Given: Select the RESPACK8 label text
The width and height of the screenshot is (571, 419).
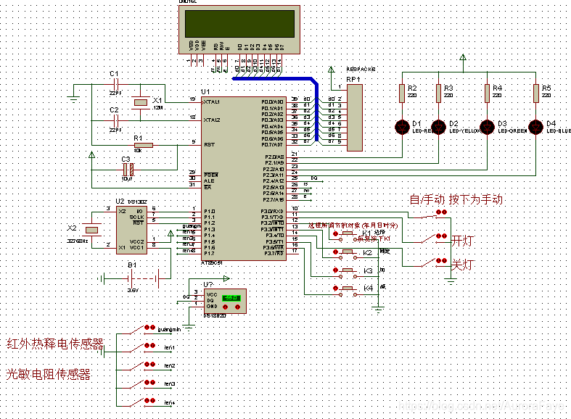Looking at the screenshot, I should [361, 69].
